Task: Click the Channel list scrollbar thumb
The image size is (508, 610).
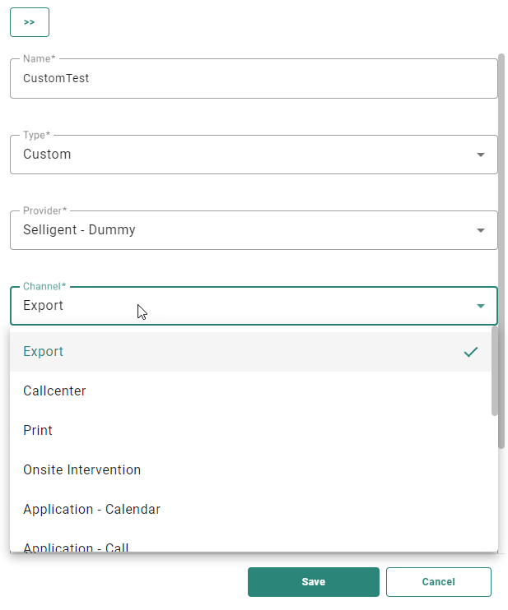Action: pos(494,370)
